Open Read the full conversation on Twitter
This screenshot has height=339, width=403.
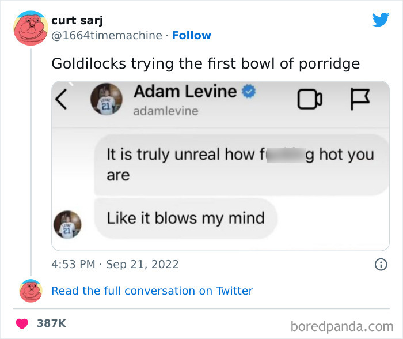[x=152, y=291]
